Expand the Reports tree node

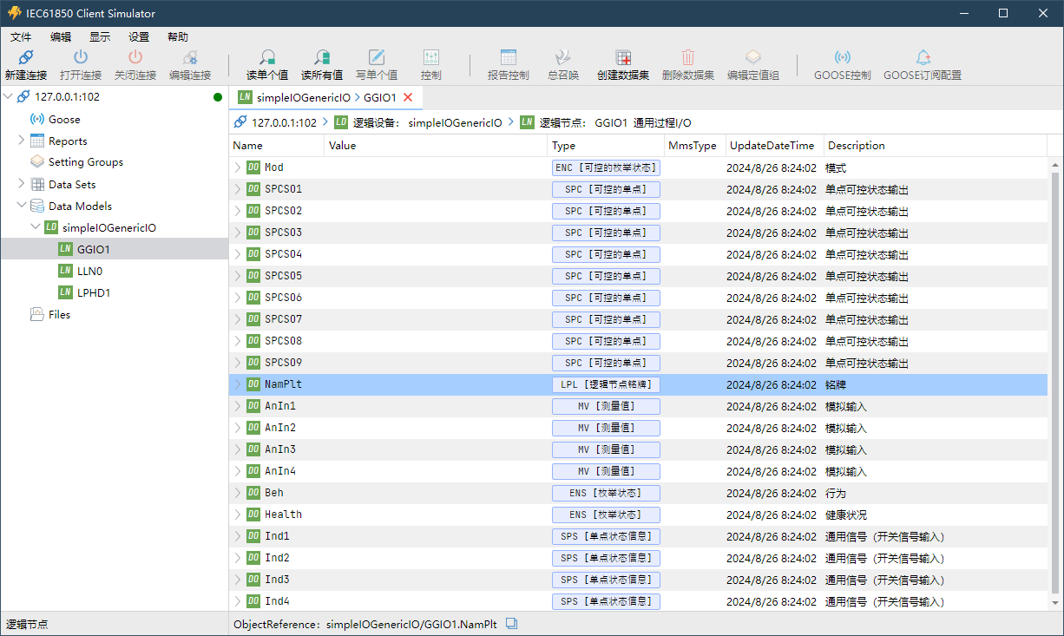22,141
